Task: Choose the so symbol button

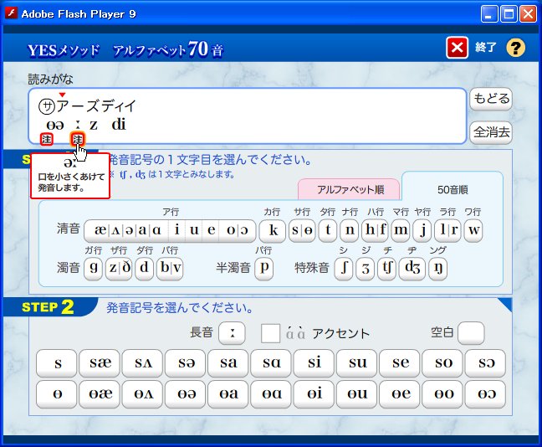Action: (x=442, y=363)
